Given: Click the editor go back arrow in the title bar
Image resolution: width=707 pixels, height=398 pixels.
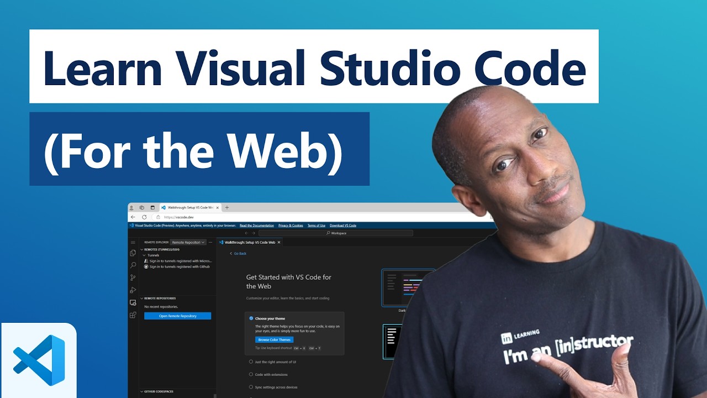Looking at the screenshot, I should (x=247, y=233).
